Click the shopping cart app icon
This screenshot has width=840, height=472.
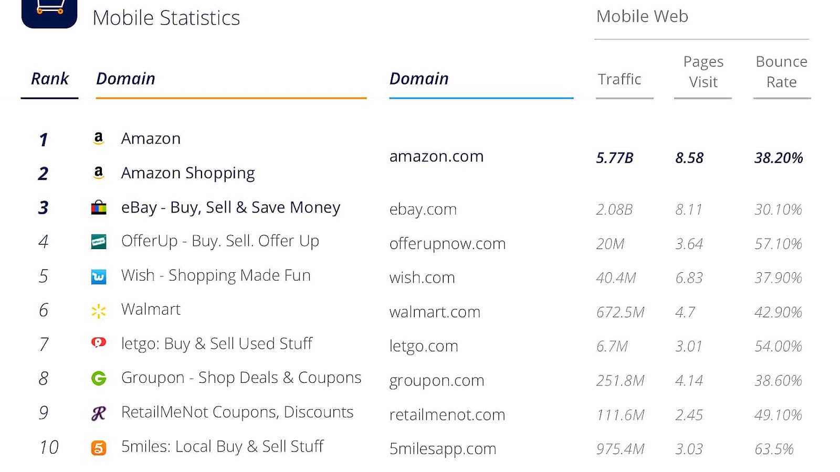coord(49,12)
